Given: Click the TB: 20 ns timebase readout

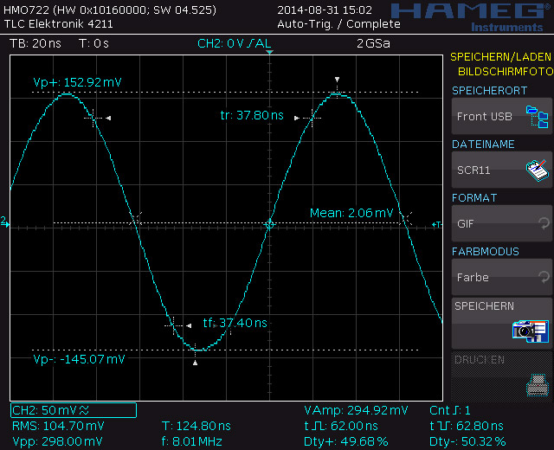Looking at the screenshot, I should coord(35,43).
